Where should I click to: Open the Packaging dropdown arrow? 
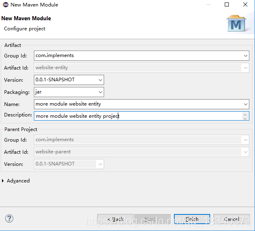coord(100,92)
